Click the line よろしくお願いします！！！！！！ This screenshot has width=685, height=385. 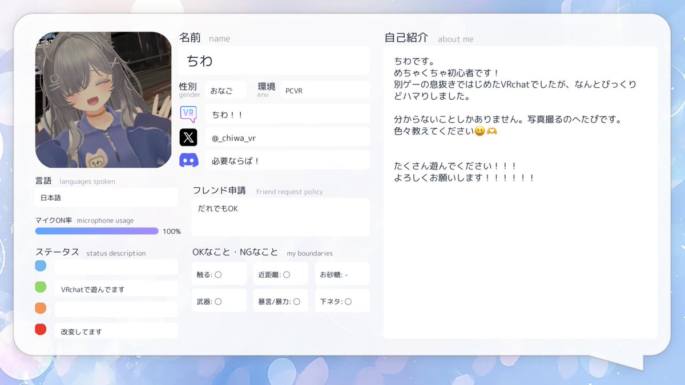click(x=465, y=178)
